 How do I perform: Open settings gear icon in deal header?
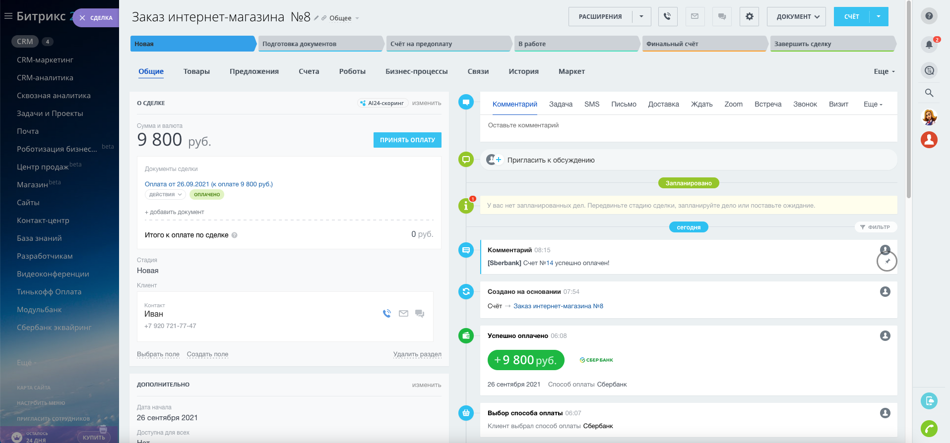click(x=749, y=16)
